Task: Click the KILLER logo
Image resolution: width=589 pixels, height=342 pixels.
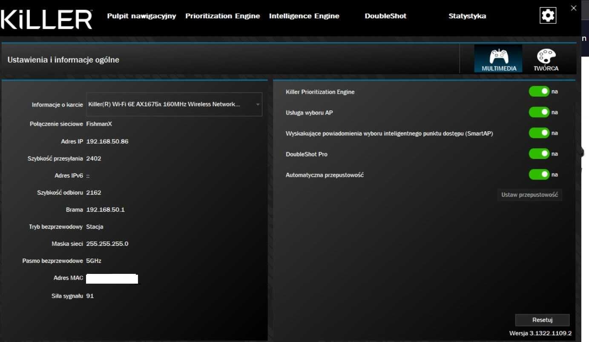Action: (x=46, y=20)
